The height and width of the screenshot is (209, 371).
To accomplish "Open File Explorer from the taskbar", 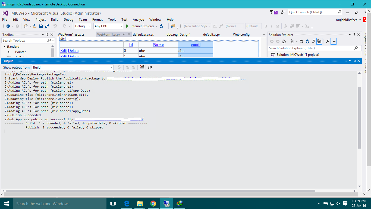I will point(140,204).
